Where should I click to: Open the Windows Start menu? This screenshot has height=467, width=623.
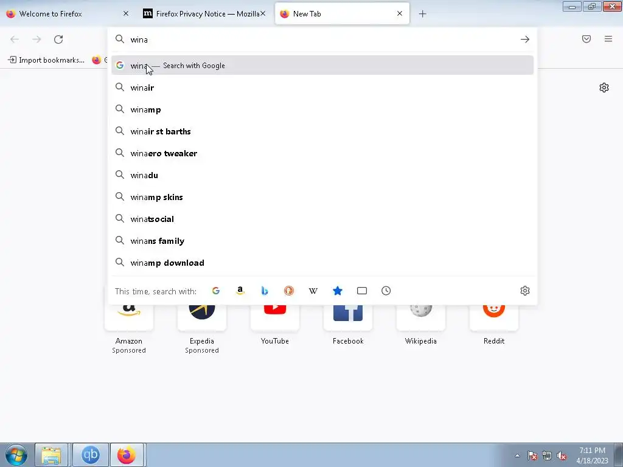click(16, 455)
